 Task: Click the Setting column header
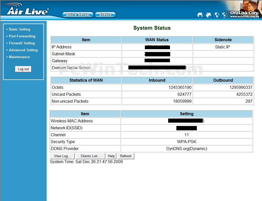click(187, 114)
